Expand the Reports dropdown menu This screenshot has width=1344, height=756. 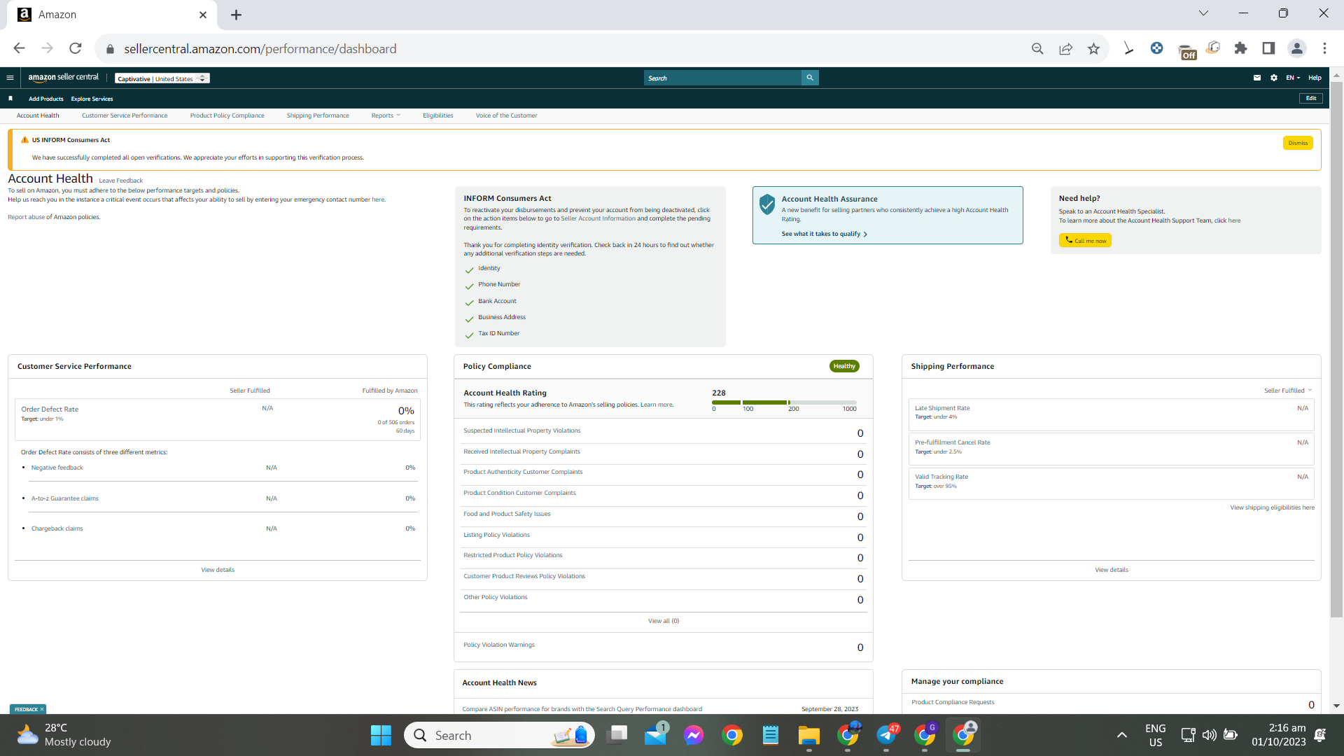click(x=386, y=115)
